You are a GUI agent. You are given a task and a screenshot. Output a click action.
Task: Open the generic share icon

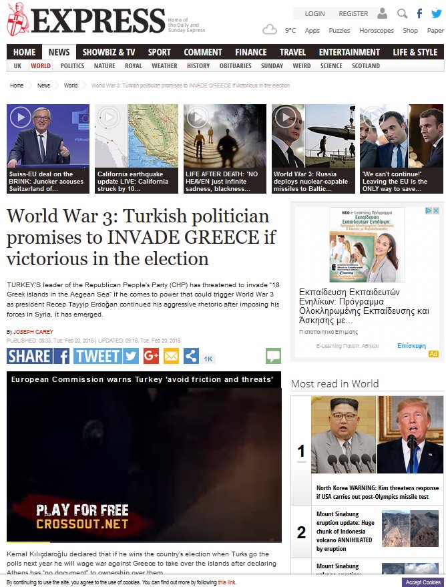click(x=191, y=356)
